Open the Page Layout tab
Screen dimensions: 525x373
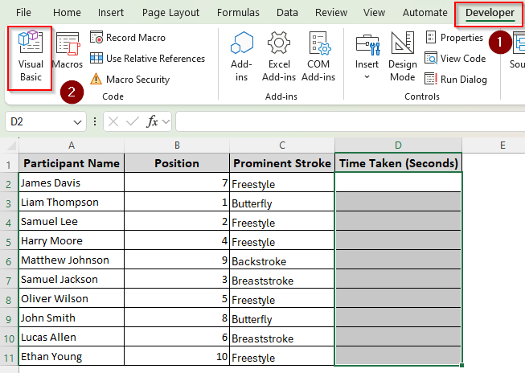(170, 12)
